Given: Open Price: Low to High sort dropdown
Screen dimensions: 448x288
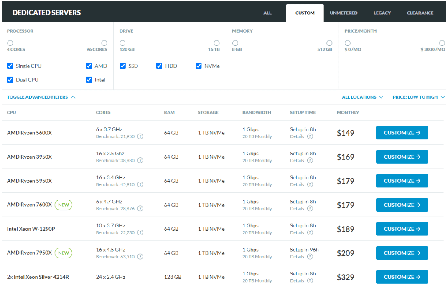Looking at the screenshot, I should click(419, 97).
